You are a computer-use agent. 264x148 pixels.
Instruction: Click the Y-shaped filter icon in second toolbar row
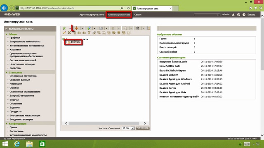coord(89,33)
